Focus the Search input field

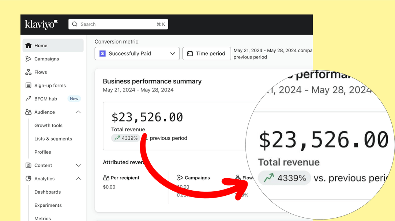point(118,24)
